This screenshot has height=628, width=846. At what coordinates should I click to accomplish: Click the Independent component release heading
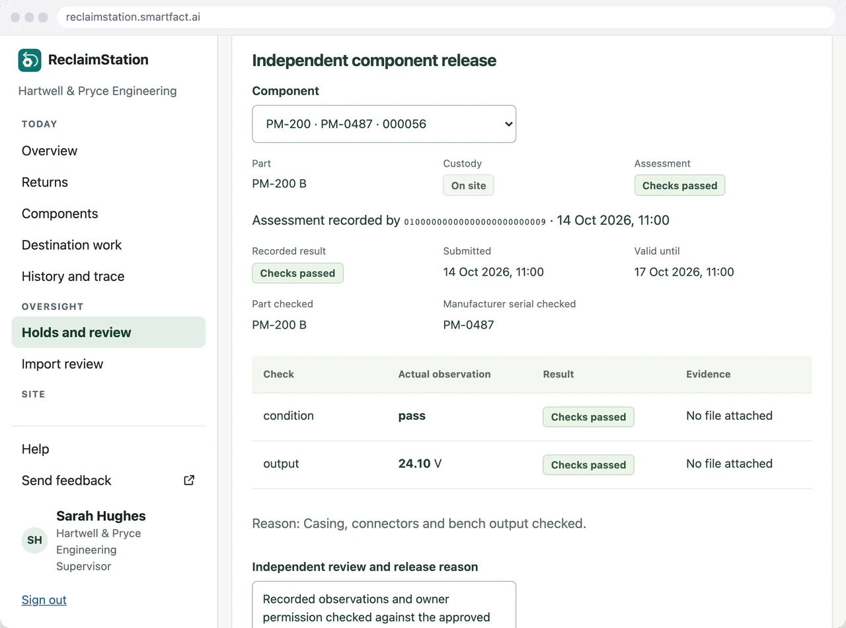(374, 61)
